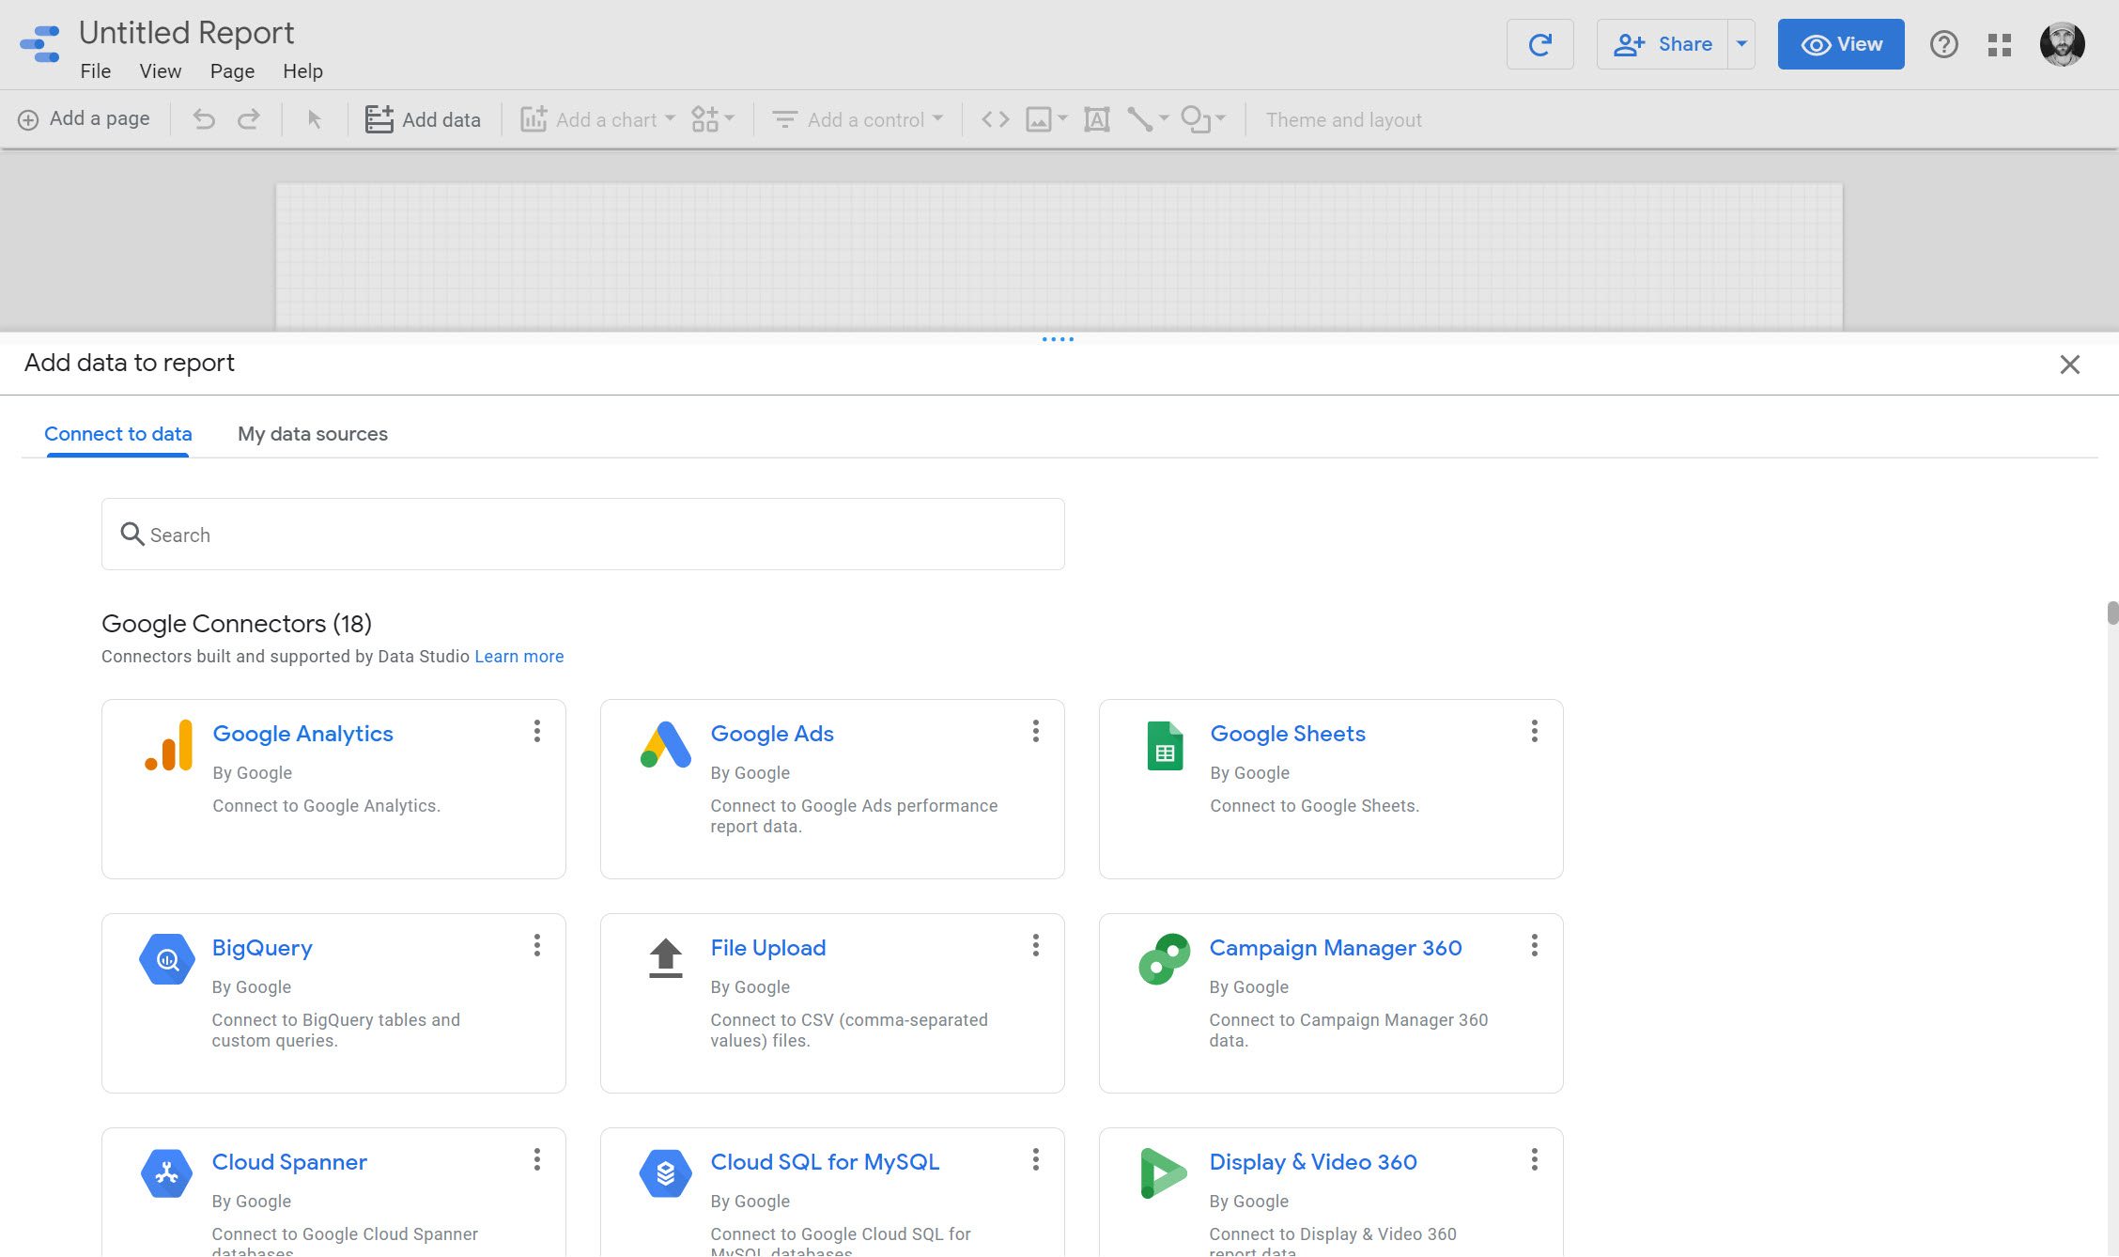This screenshot has width=2119, height=1257.
Task: Click the blue View button
Action: (x=1840, y=44)
